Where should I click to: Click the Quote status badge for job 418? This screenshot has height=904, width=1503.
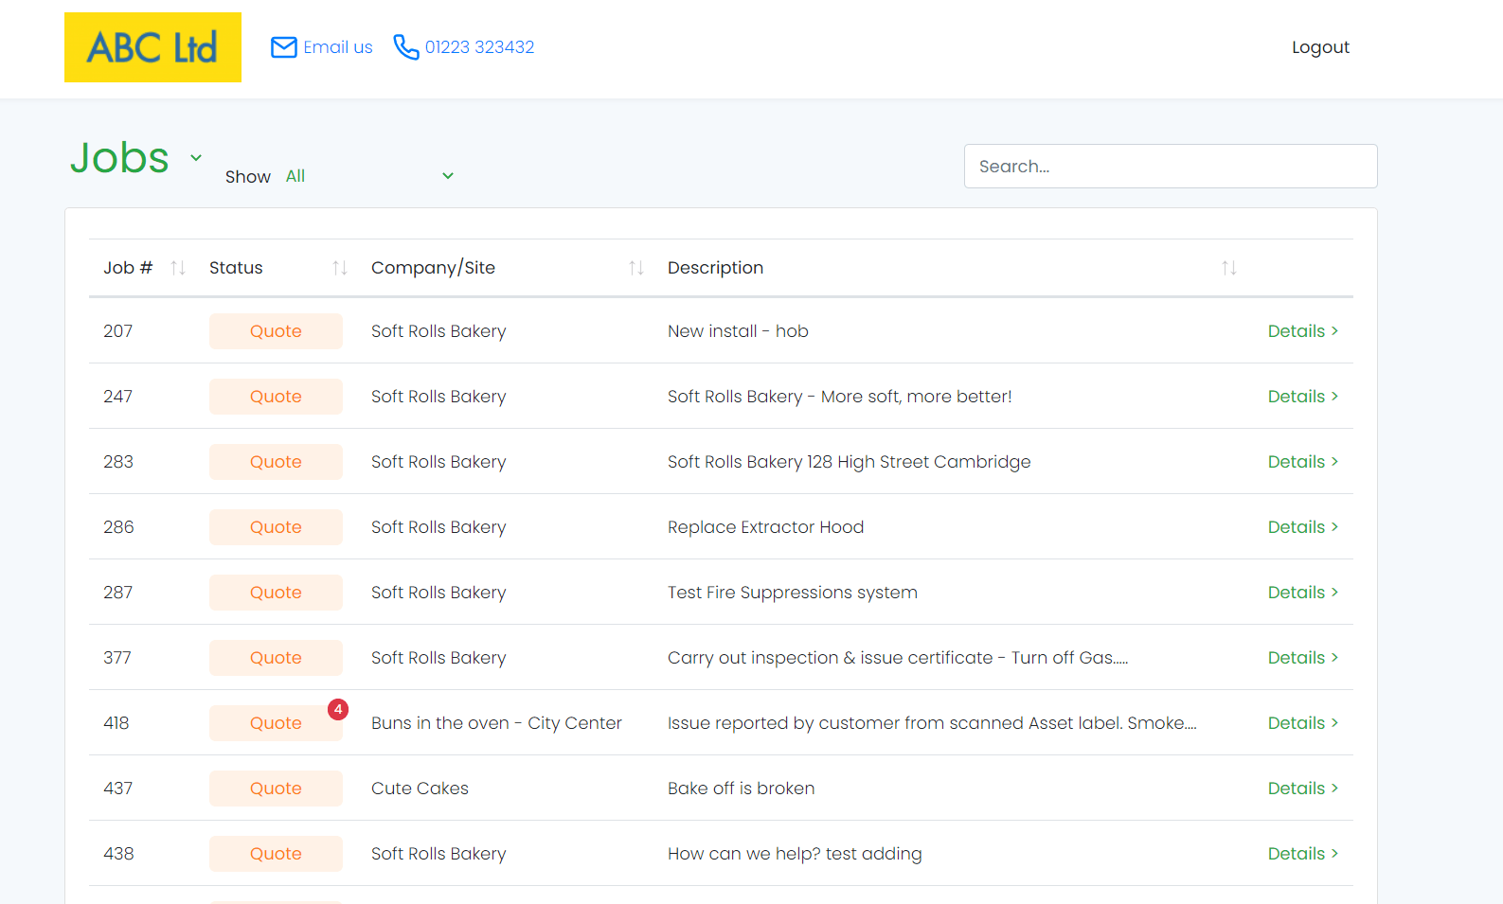click(276, 723)
